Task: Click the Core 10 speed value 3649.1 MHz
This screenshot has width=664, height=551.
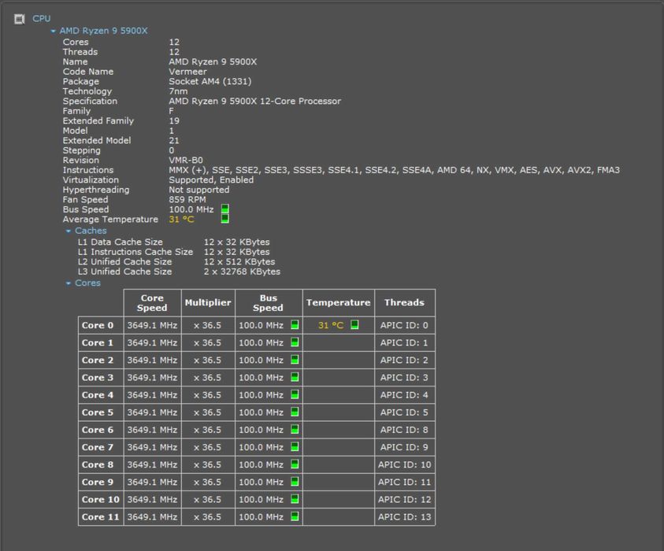Action: click(x=152, y=500)
